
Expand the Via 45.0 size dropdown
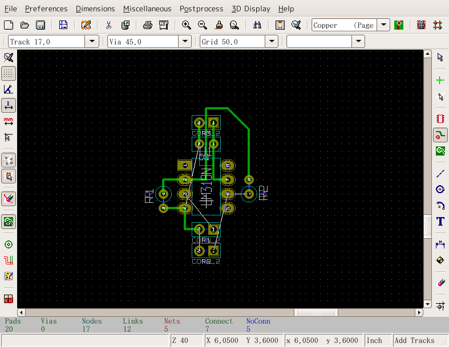pos(184,42)
